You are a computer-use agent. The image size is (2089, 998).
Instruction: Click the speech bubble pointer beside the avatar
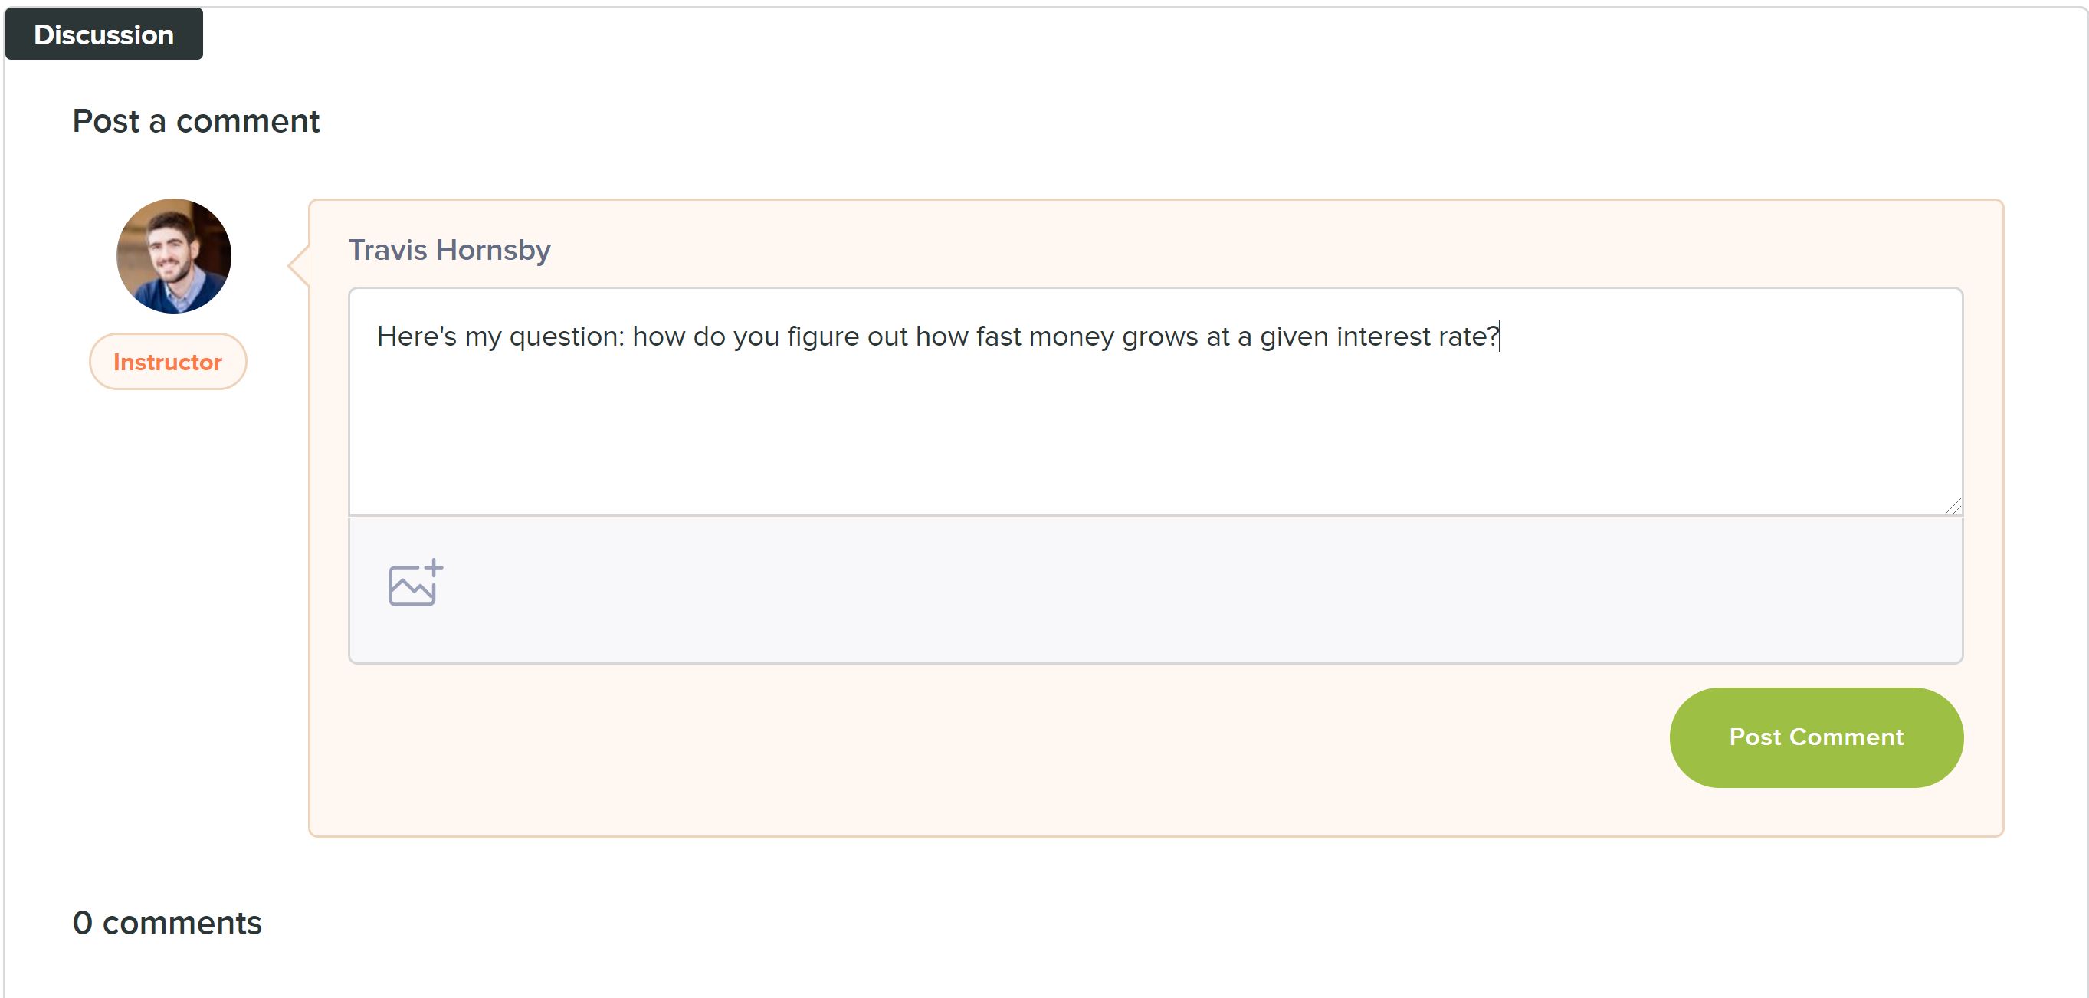click(298, 265)
